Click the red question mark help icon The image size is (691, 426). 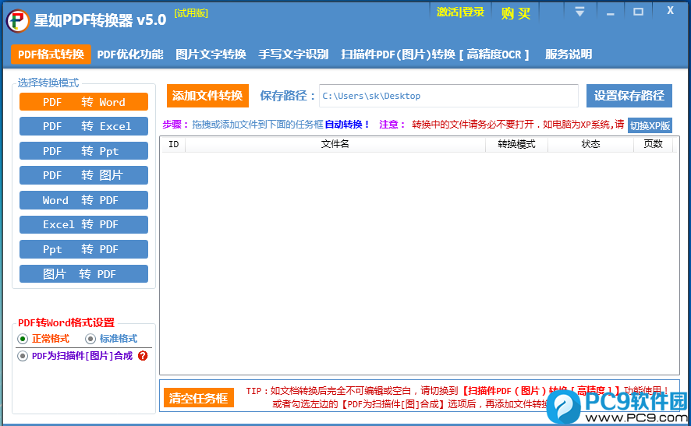[x=143, y=356]
